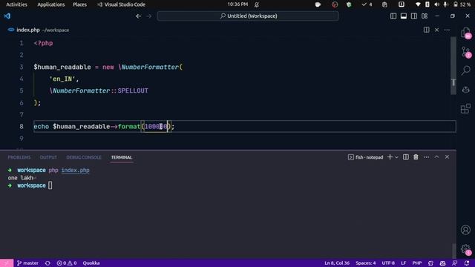
Task: Open editor More Actions ellipsis
Action: point(447,30)
